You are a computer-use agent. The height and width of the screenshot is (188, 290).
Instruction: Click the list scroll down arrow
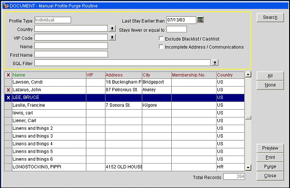248,167
